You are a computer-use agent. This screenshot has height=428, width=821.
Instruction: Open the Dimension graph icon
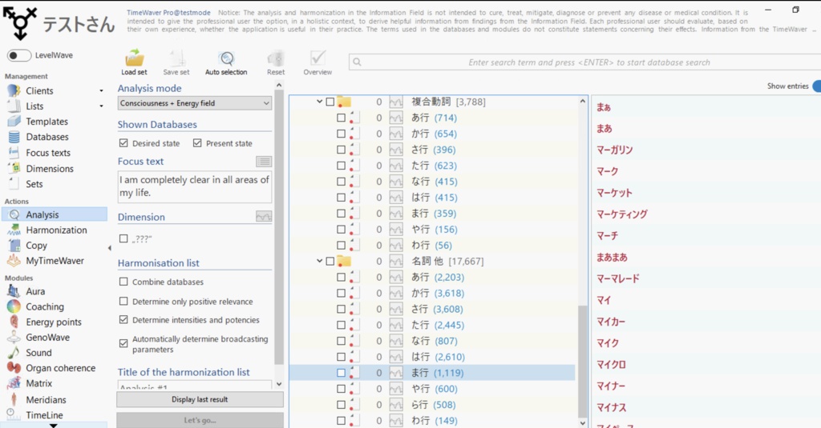click(x=264, y=216)
